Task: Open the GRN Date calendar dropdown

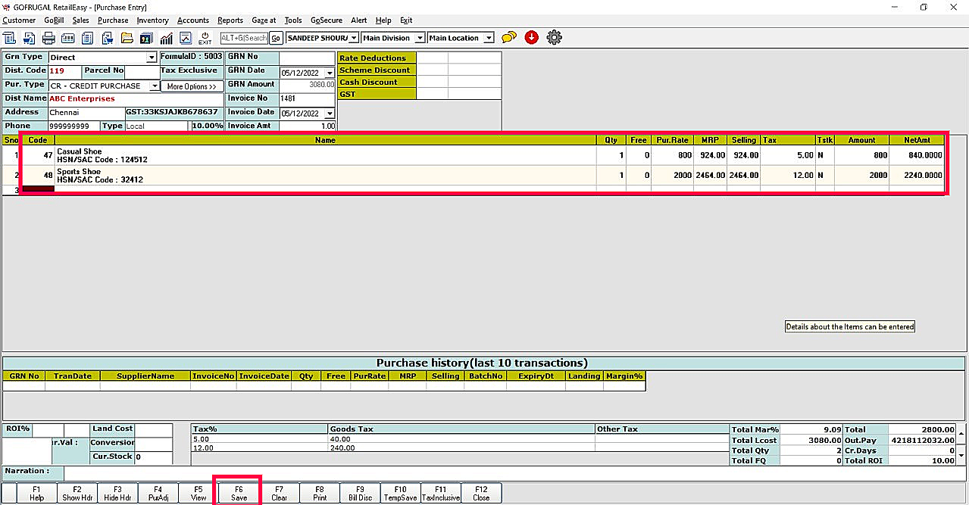Action: point(330,73)
